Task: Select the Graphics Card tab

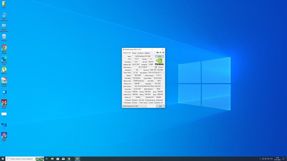Action: (127, 53)
